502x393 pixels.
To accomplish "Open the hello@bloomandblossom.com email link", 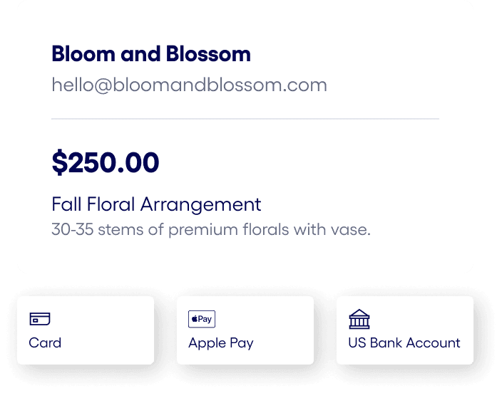I will (x=189, y=85).
